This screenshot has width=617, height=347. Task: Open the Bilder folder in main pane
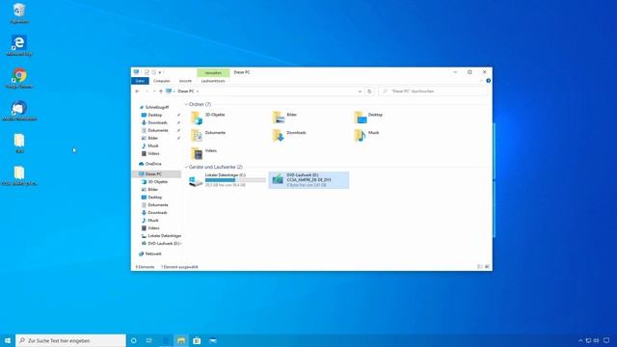point(279,118)
